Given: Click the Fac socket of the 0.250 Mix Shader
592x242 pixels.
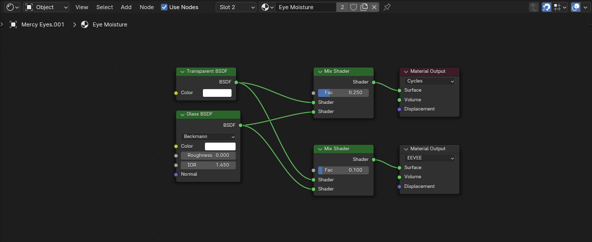Looking at the screenshot, I should tap(314, 93).
